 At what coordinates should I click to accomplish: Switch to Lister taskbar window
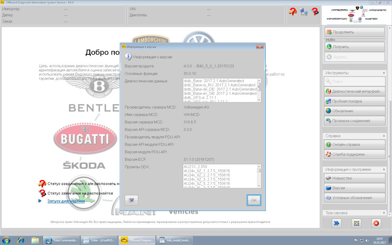99,240
